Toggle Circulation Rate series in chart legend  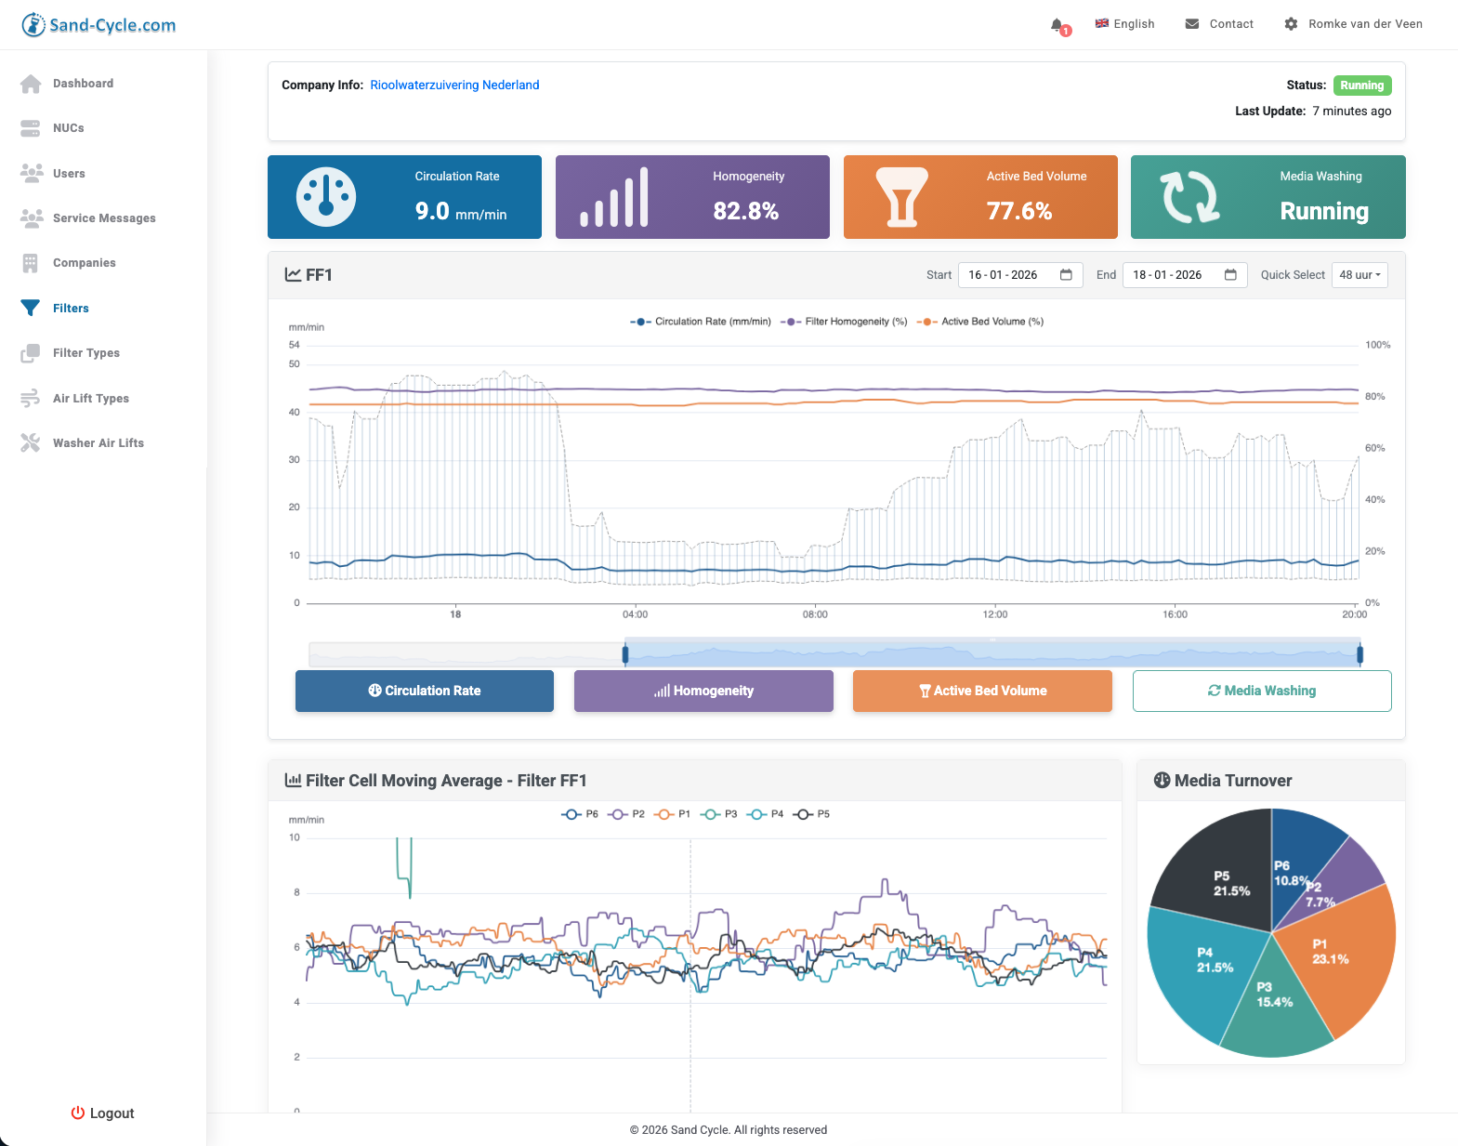click(x=700, y=322)
